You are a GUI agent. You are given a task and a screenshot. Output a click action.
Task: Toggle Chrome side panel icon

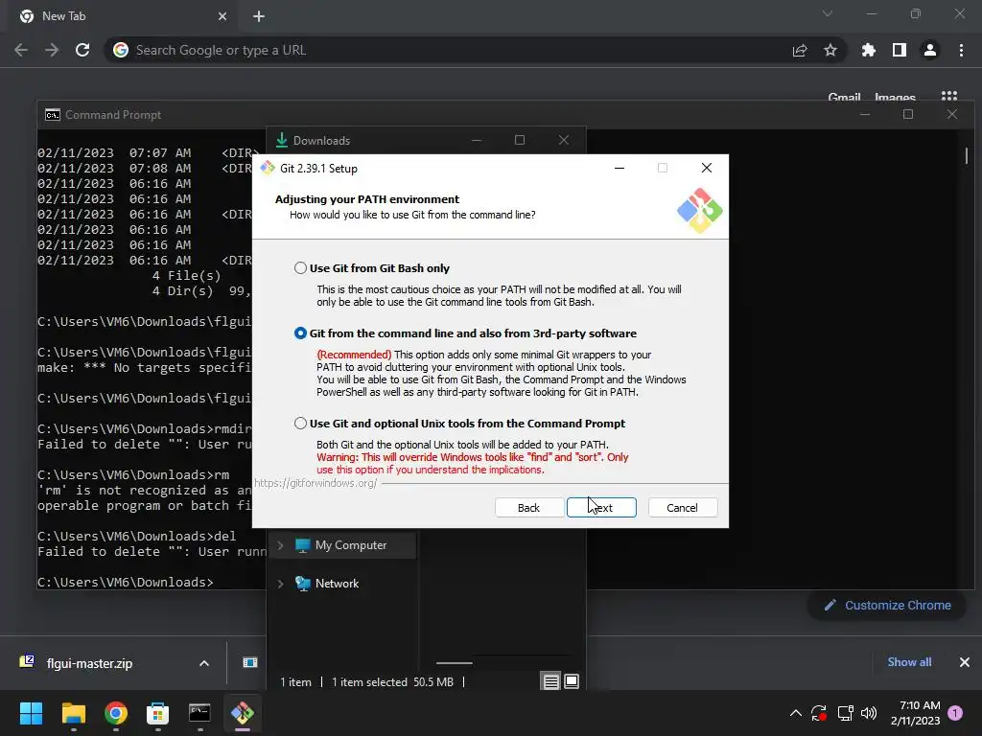pyautogui.click(x=900, y=50)
